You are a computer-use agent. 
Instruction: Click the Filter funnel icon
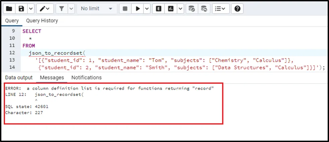[62, 9]
